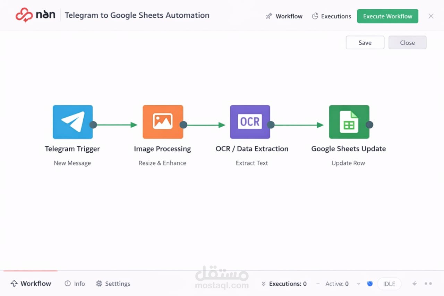This screenshot has height=296, width=444.
Task: Click the Close button
Action: (x=407, y=42)
